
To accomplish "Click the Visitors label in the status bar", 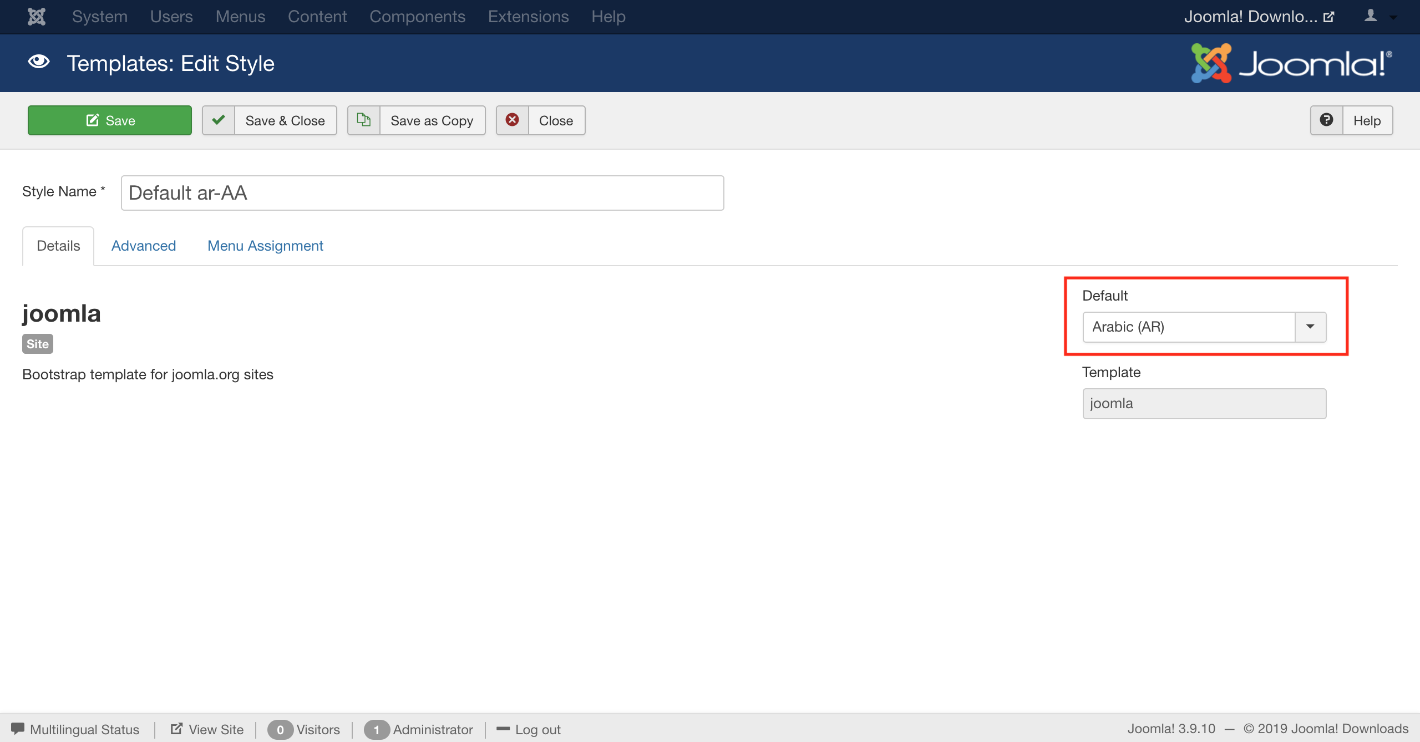I will pos(318,729).
